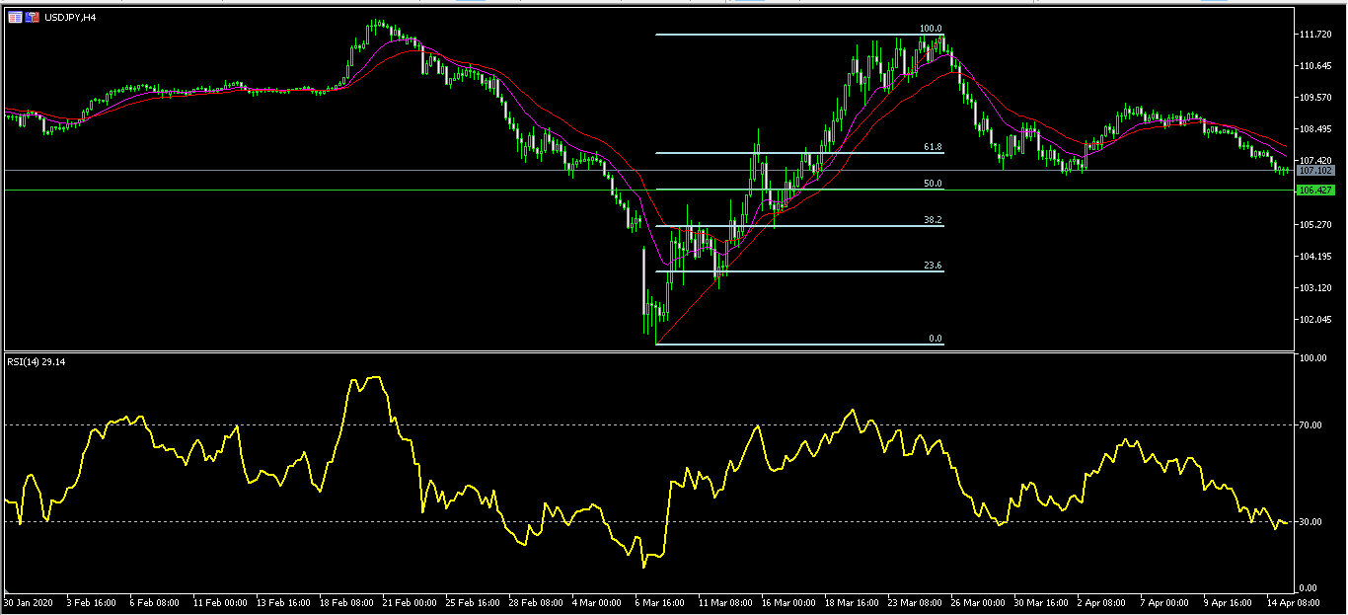The image size is (1348, 615).
Task: Click the 3 Feb 16:00 time label
Action: [90, 601]
